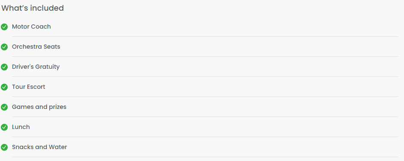Click the green checkmark beside Orchestra Seats

click(x=4, y=47)
